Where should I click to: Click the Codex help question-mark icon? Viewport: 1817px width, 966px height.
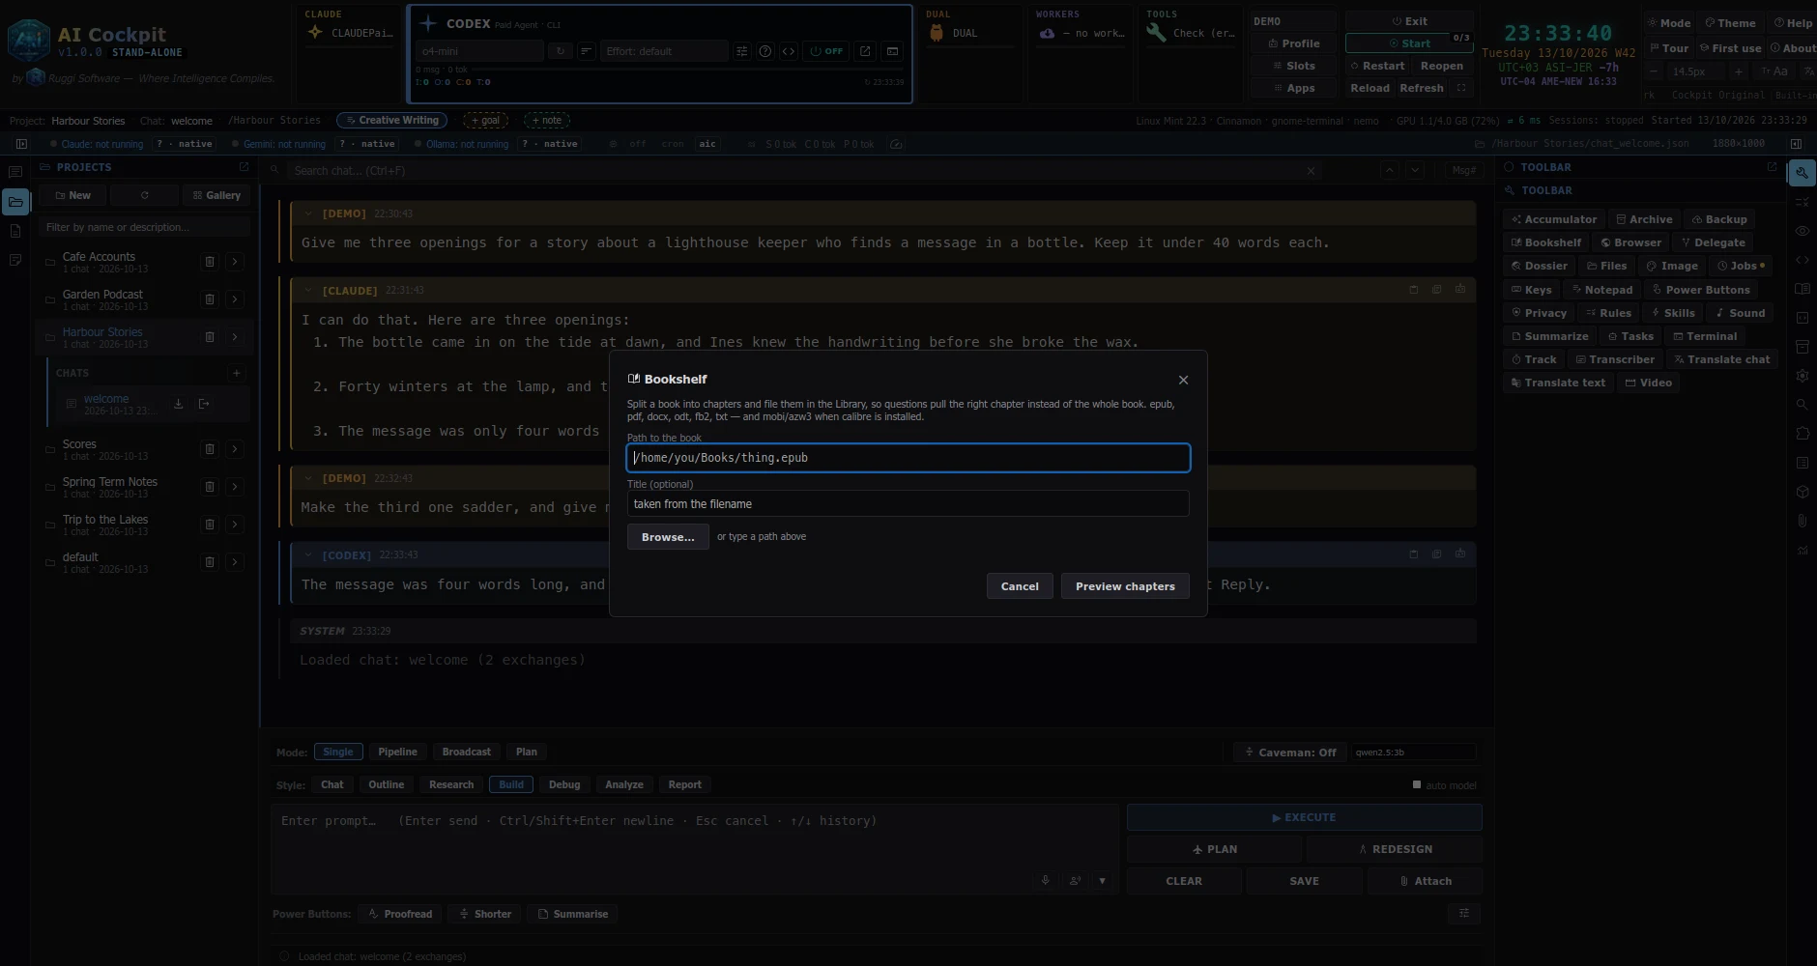(765, 51)
